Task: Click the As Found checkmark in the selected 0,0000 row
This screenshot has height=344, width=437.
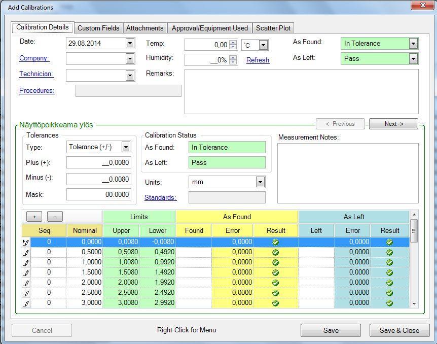Action: pyautogui.click(x=275, y=242)
